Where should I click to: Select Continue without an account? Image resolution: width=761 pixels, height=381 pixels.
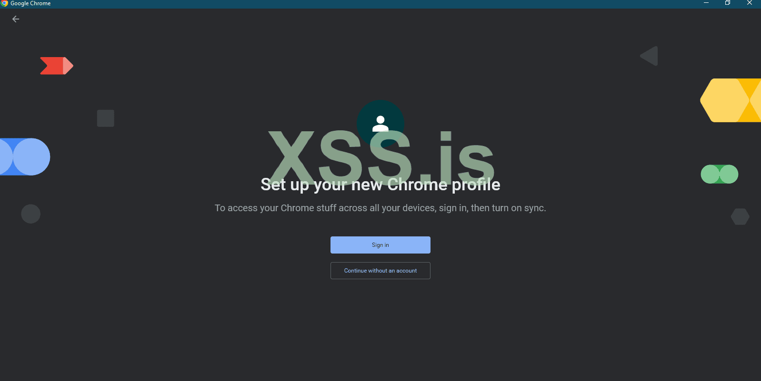tap(380, 271)
